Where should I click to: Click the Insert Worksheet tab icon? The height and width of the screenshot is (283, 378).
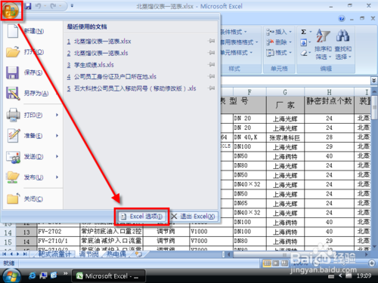coord(138,254)
